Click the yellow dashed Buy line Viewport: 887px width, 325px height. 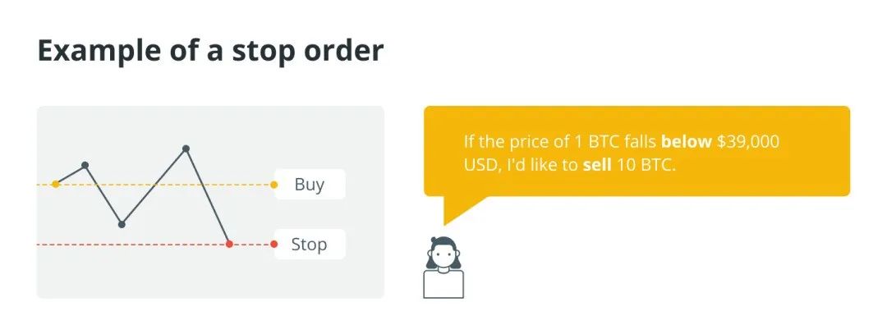[164, 185]
